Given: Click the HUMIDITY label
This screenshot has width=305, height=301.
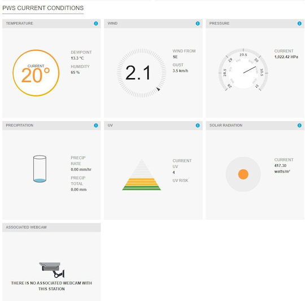Looking at the screenshot, I should [x=80, y=66].
